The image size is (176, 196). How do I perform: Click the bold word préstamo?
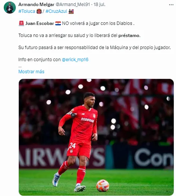[129, 35]
